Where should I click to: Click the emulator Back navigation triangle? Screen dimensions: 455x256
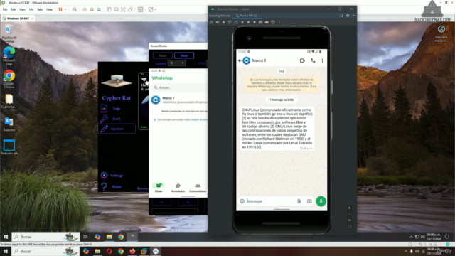click(242, 22)
